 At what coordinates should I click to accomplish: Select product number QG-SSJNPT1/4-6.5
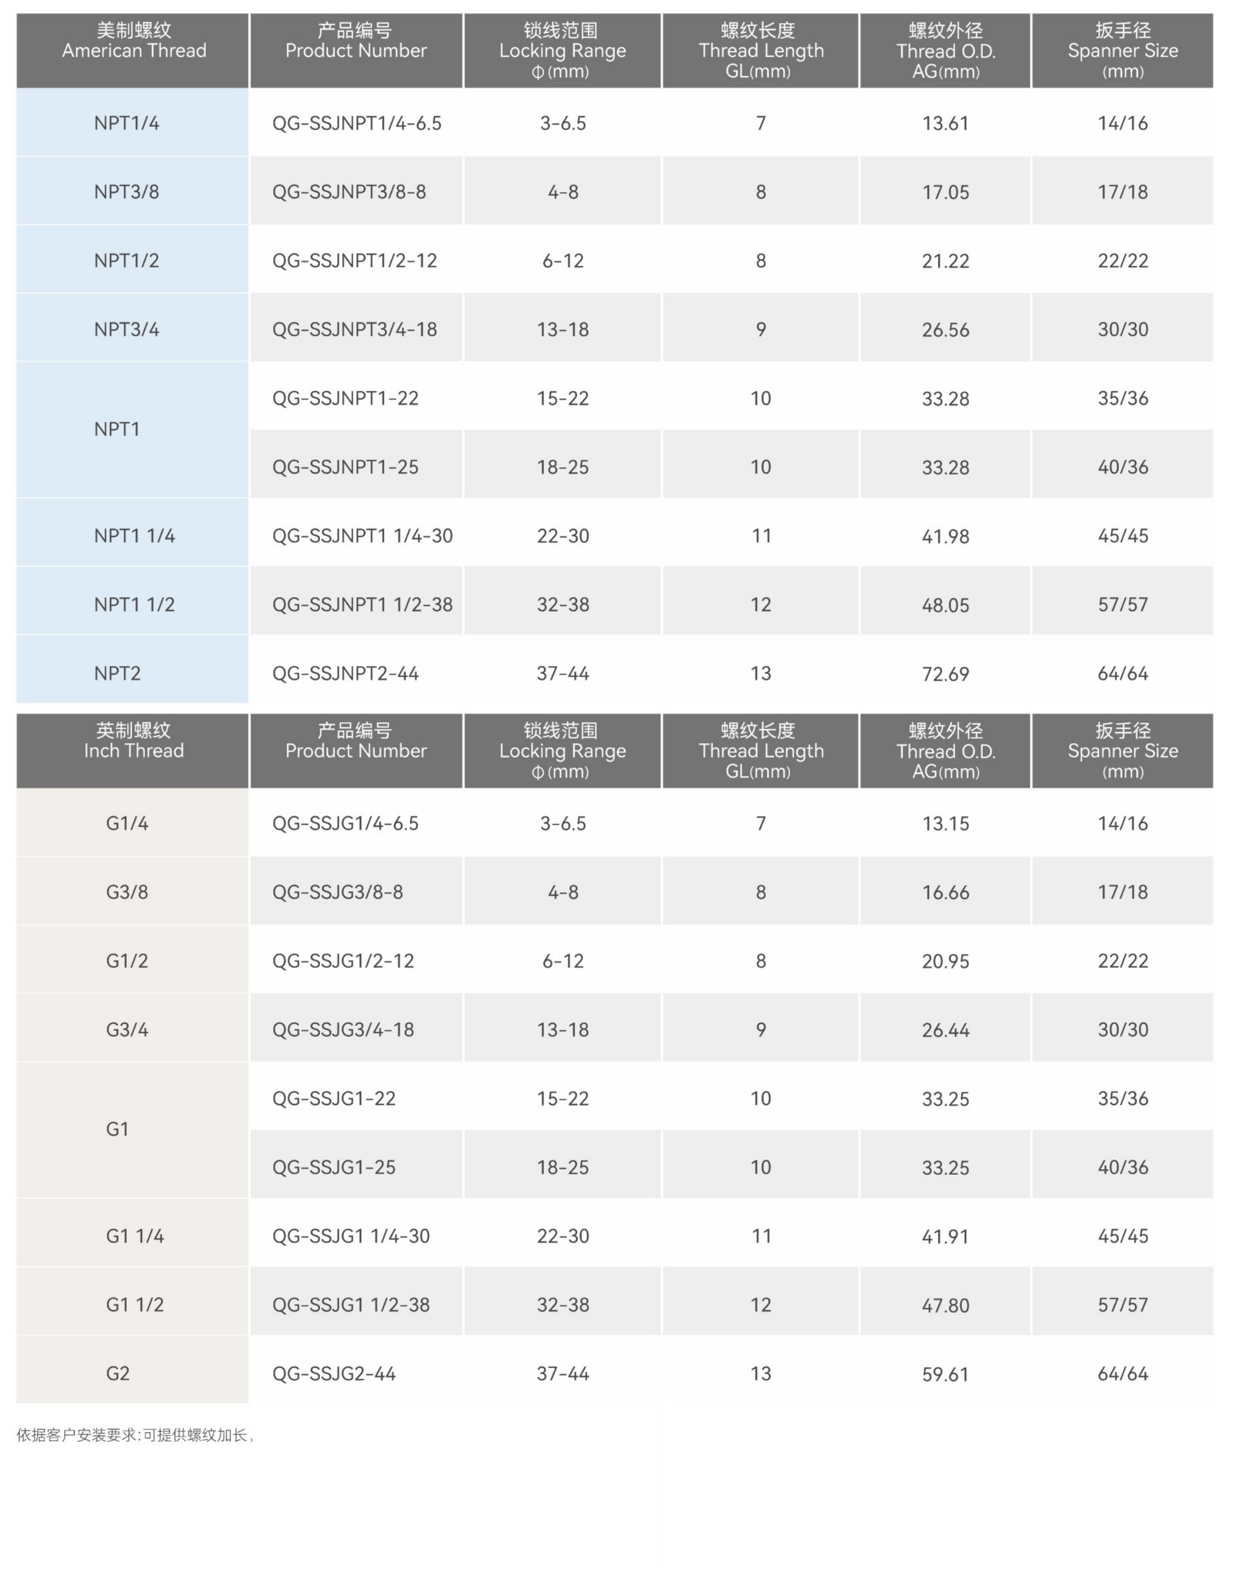pos(357,123)
